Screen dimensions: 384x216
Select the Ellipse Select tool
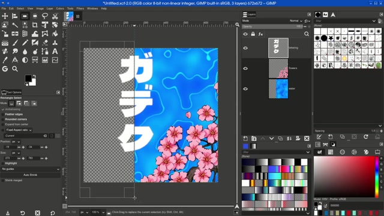[x=35, y=16]
